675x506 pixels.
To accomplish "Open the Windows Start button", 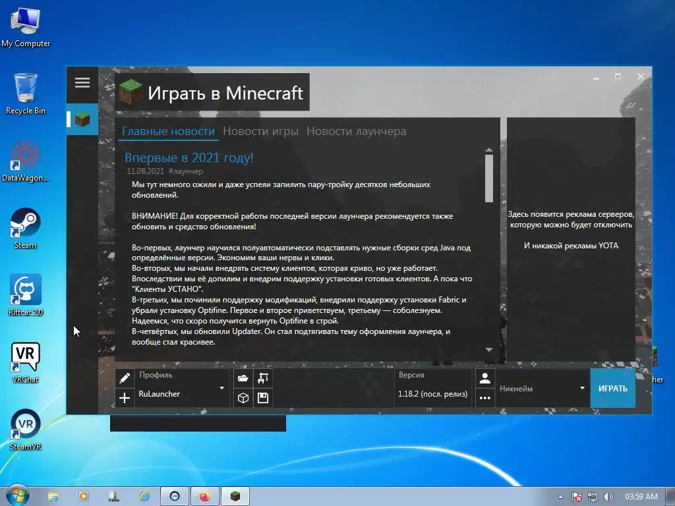I will (16, 496).
